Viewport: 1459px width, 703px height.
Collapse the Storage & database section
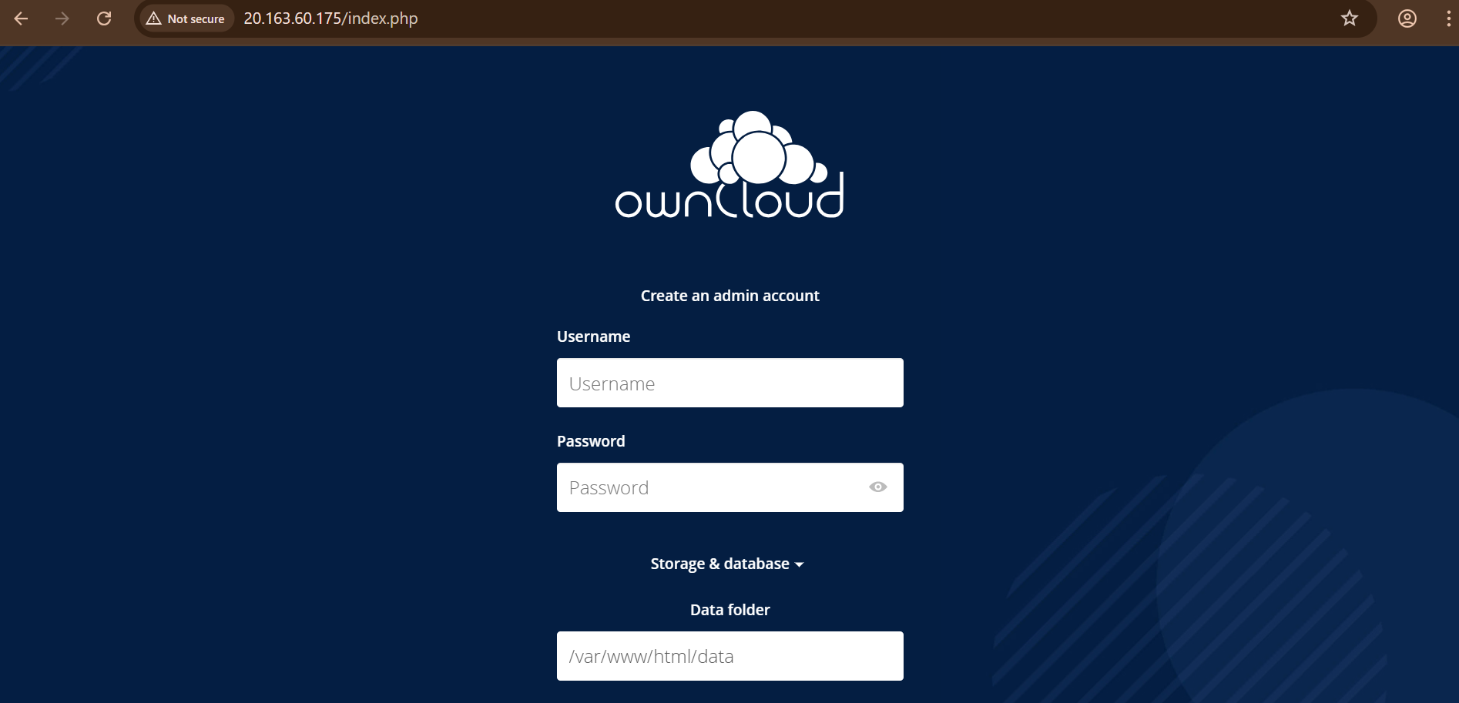pyautogui.click(x=726, y=564)
